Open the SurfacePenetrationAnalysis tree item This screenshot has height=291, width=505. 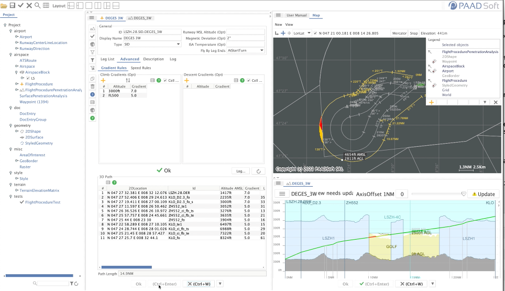coord(43,96)
